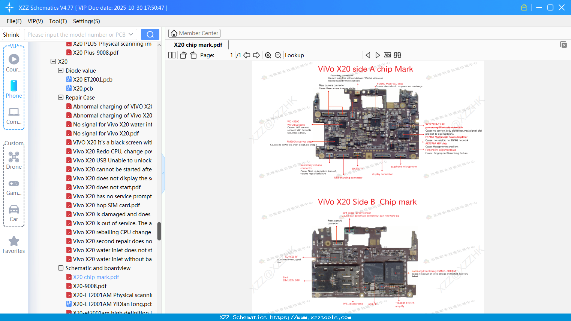Screen dimensions: 571x321
Task: Collapse the Diode value branch
Action: pos(60,70)
